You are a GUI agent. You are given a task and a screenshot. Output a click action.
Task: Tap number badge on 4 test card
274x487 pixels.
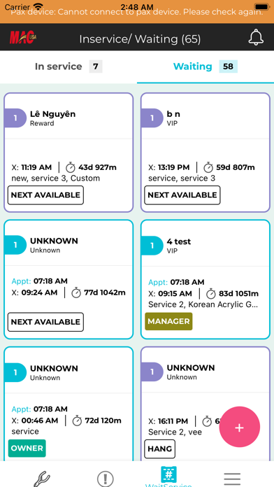tap(152, 246)
